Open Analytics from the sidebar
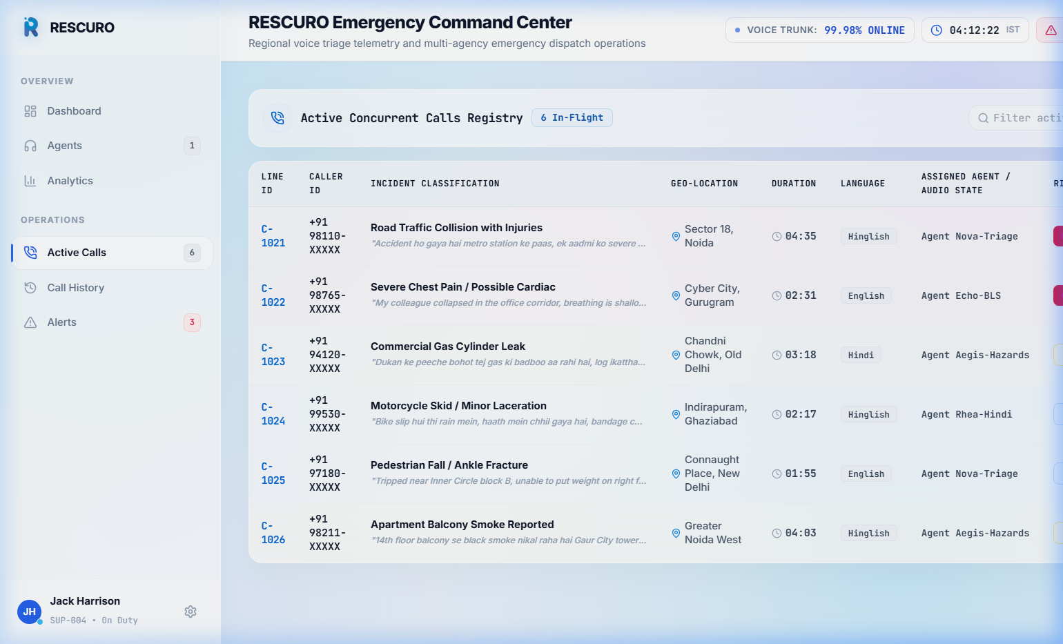 [x=110, y=181]
